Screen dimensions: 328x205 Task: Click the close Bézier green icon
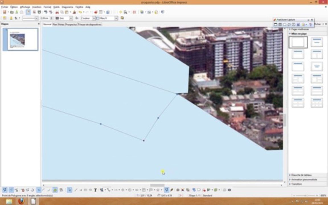(55, 190)
